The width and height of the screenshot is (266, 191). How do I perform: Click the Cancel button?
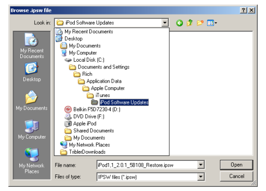click(236, 176)
